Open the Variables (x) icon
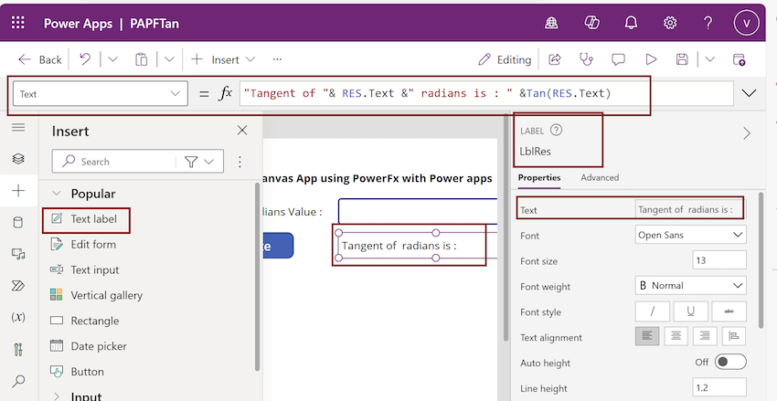The height and width of the screenshot is (401, 777). click(18, 317)
